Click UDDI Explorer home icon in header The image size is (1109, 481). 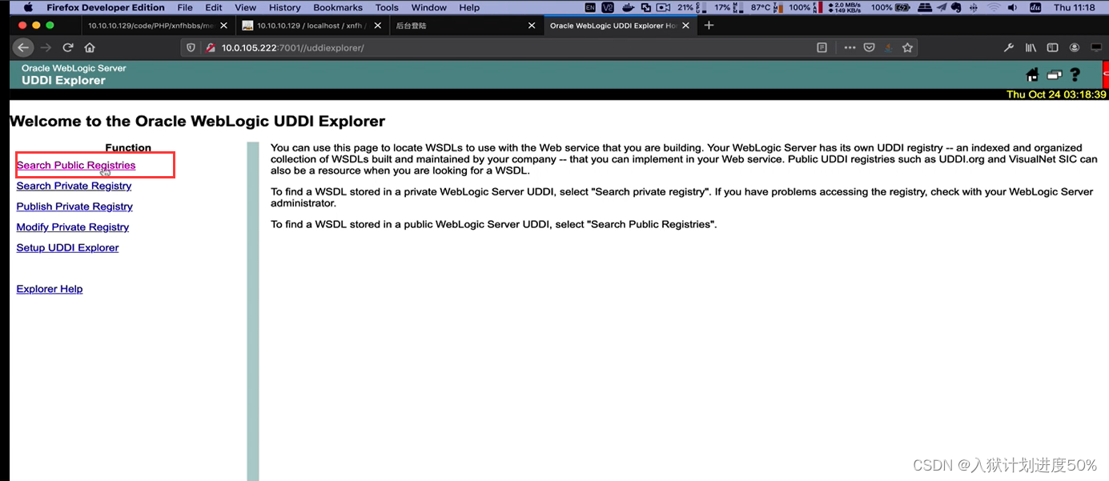point(1032,74)
